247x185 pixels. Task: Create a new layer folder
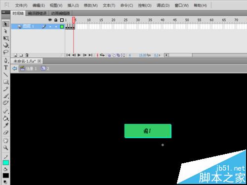21,55
